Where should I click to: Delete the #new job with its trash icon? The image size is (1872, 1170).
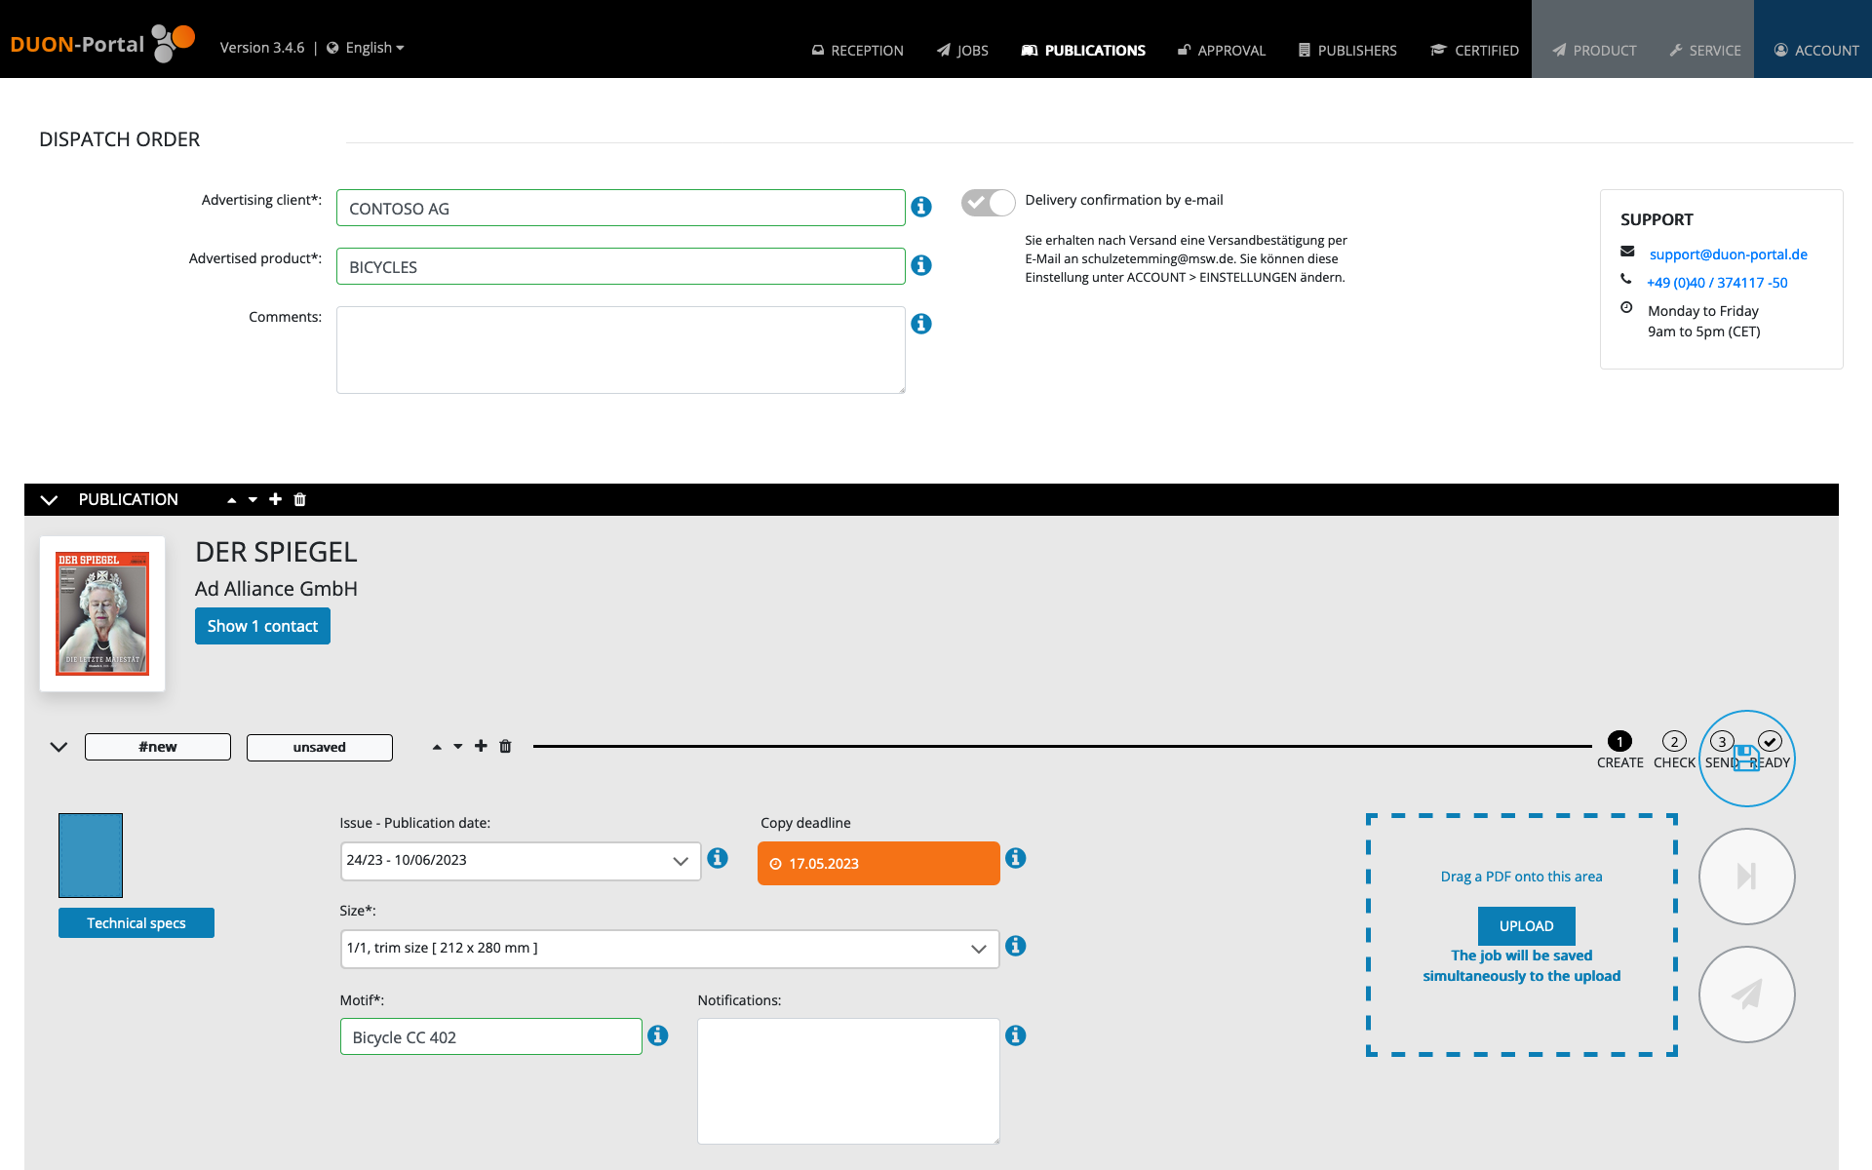click(x=505, y=746)
